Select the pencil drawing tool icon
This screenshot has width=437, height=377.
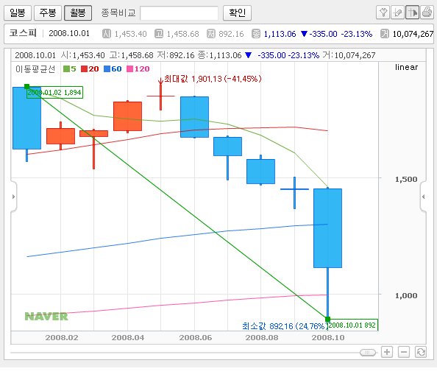click(397, 13)
